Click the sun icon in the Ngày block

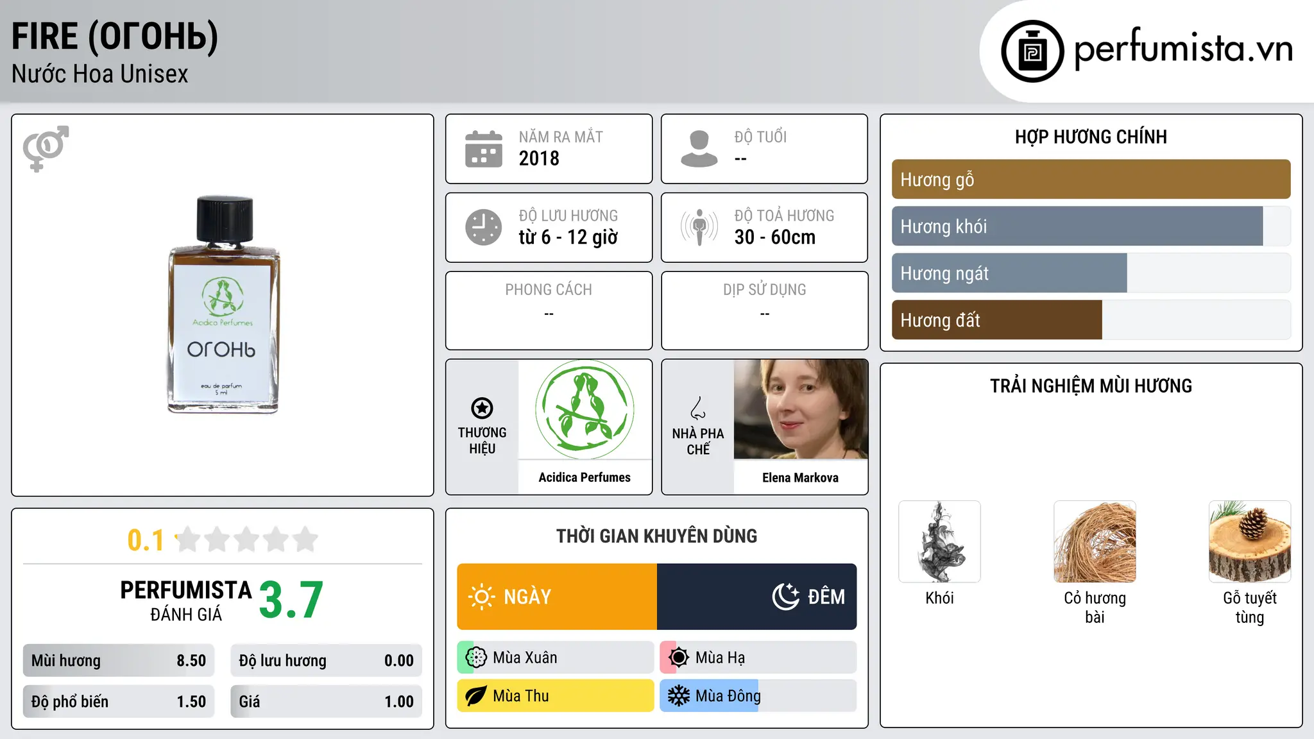[482, 597]
